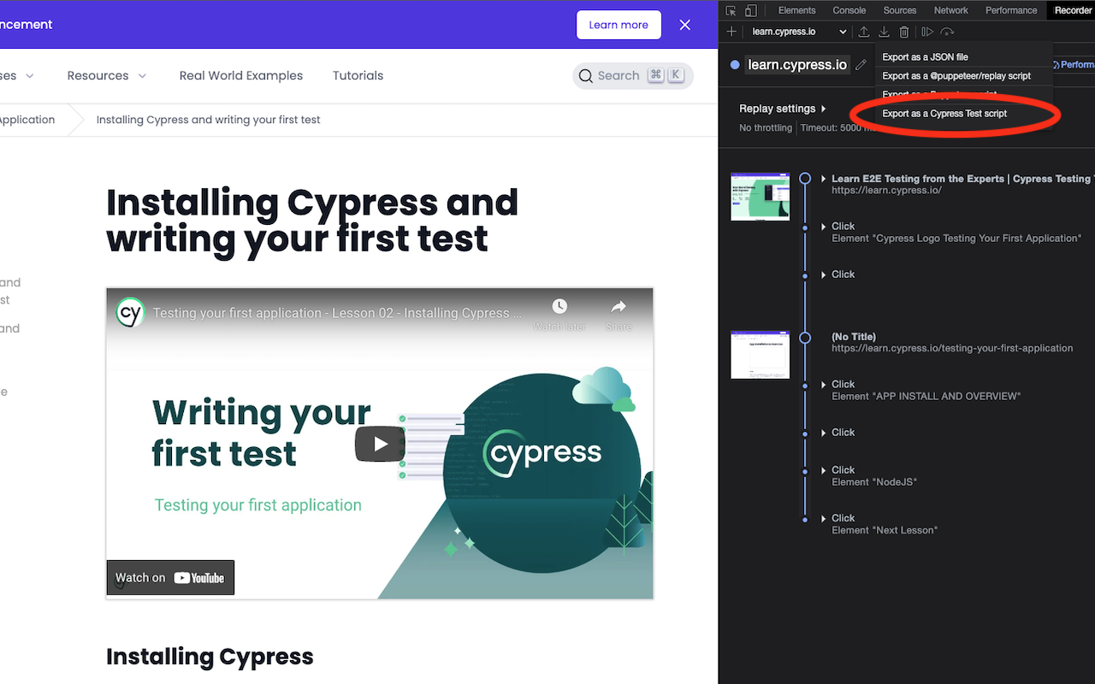
Task: Click the Performance link next to learn.cypress.io
Action: coord(1074,64)
